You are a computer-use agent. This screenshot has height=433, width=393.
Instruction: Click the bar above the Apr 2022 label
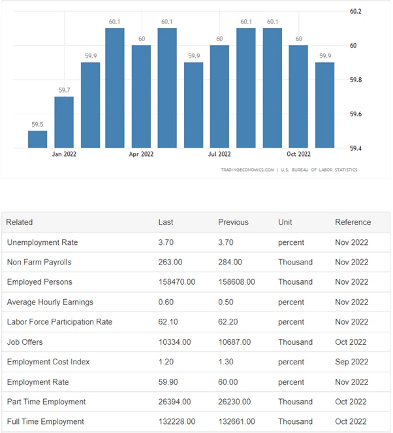point(142,97)
